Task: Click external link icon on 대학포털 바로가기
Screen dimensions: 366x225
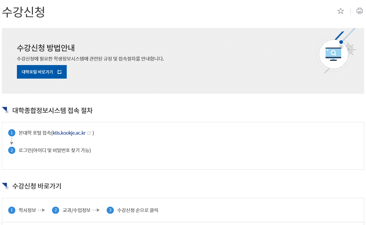Action: 59,72
